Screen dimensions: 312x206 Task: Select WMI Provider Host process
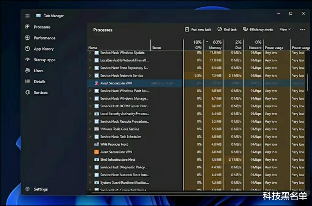click(196, 144)
